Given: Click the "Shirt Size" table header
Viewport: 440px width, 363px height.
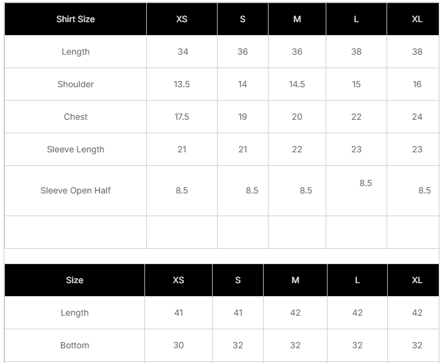Looking at the screenshot, I should [76, 19].
